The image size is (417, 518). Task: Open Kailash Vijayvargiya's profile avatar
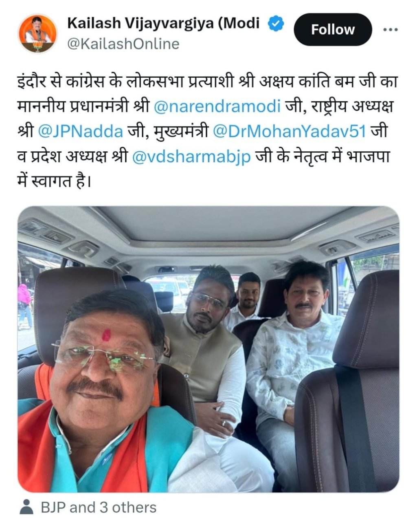click(38, 33)
